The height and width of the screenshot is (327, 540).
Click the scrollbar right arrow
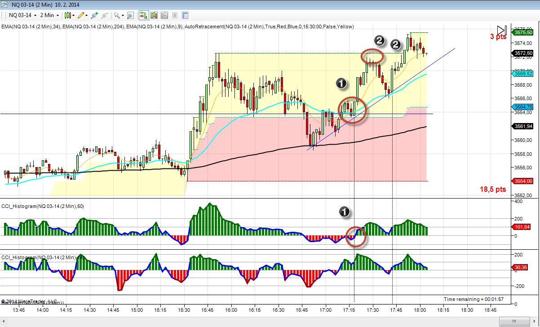pyautogui.click(x=535, y=322)
